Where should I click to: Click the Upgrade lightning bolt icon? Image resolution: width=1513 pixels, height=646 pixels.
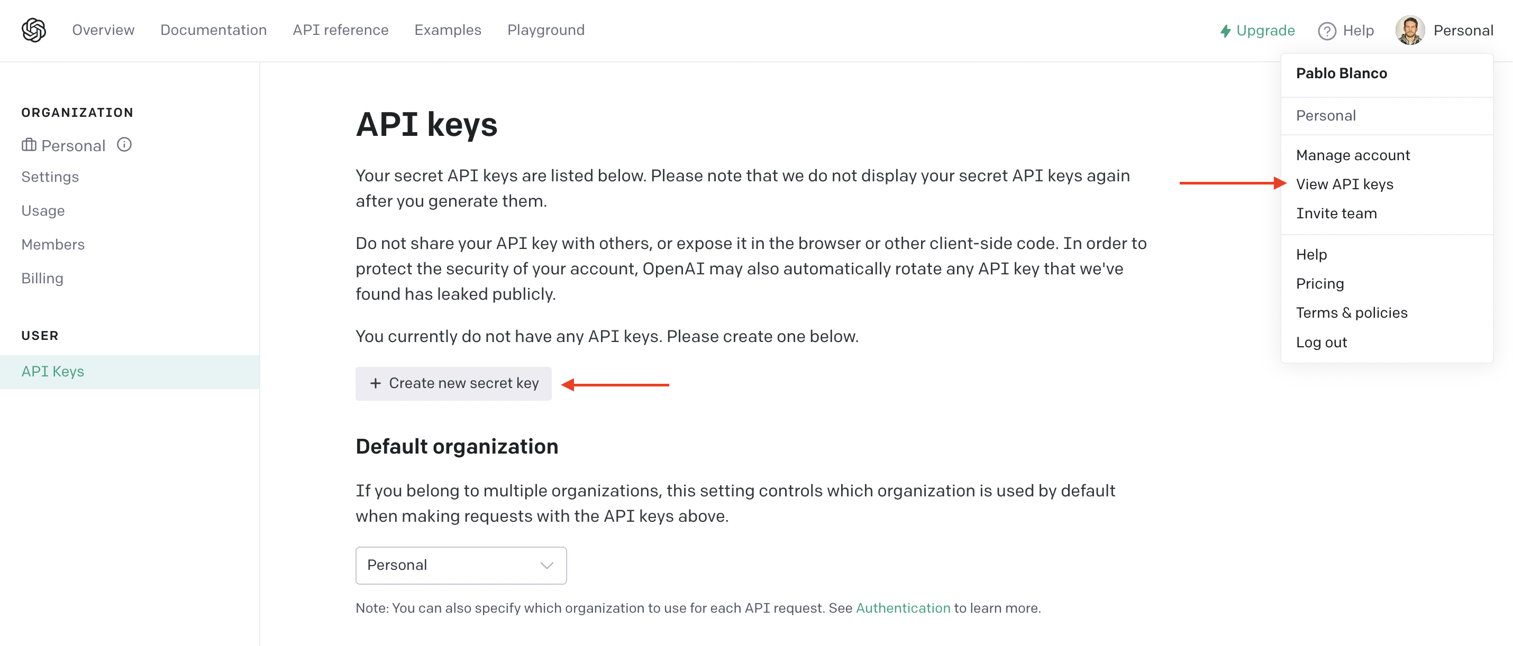click(1225, 31)
